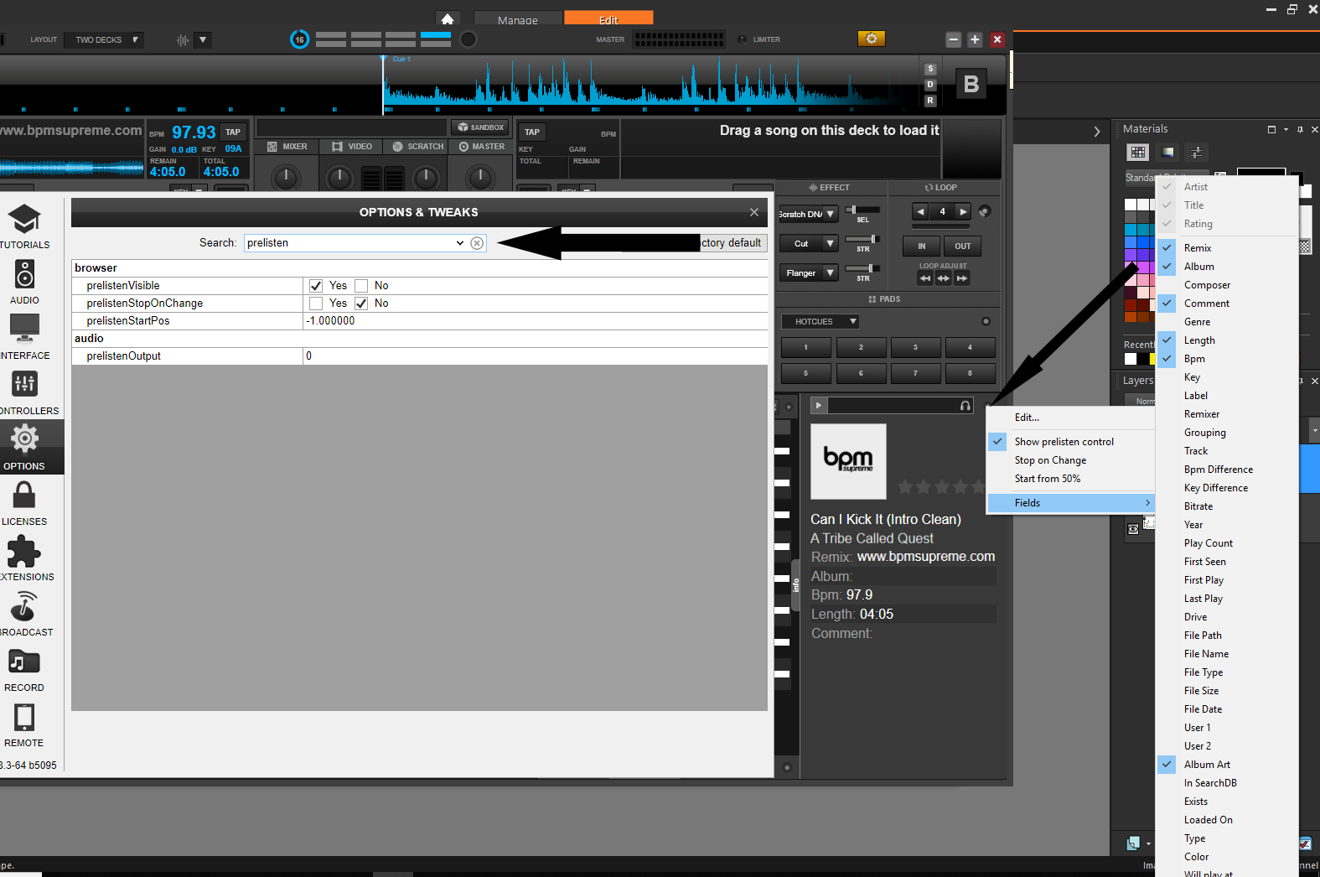Click the TAP button on deck A
1320x877 pixels.
tap(233, 132)
